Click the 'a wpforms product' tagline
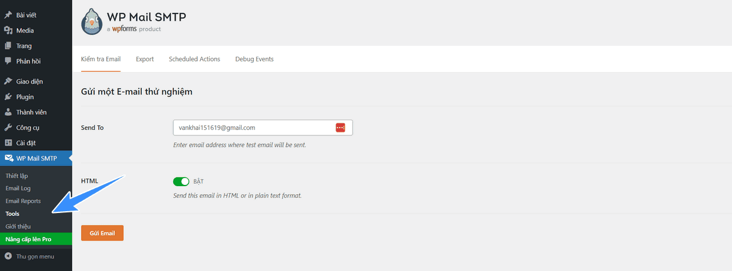 (134, 29)
